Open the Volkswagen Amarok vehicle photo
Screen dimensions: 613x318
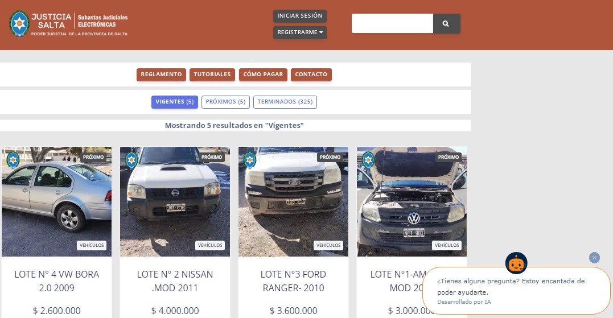(412, 201)
